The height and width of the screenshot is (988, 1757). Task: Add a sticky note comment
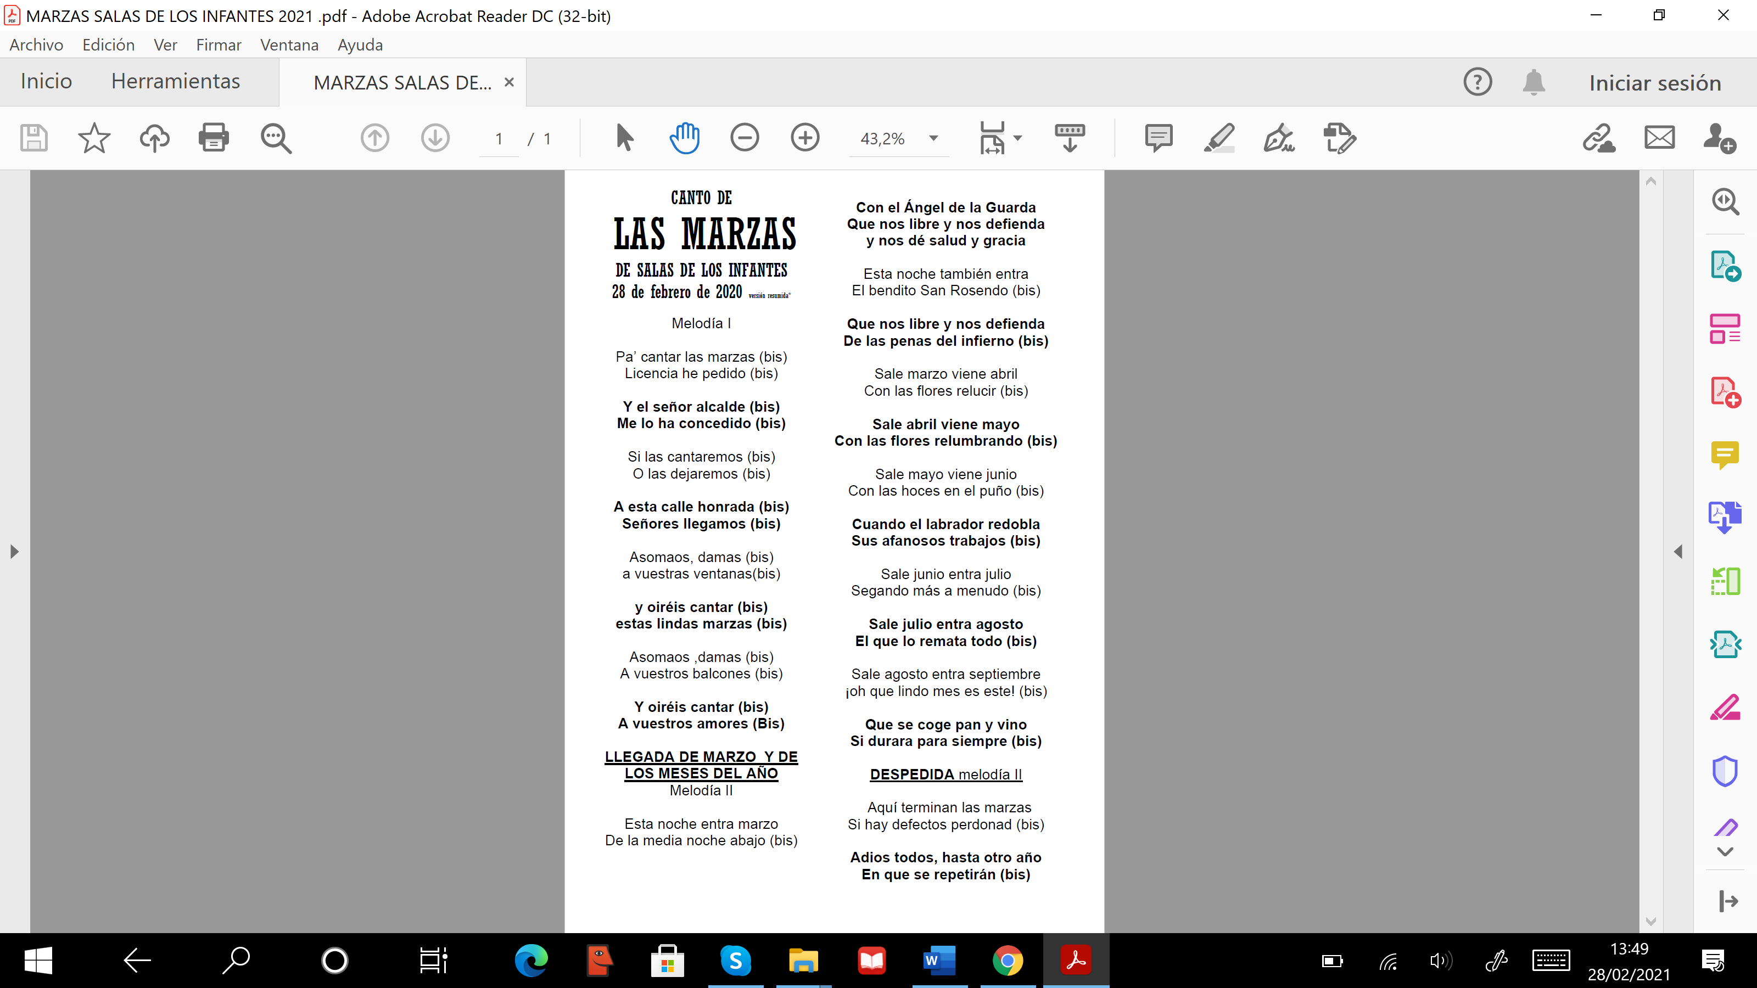1158,138
